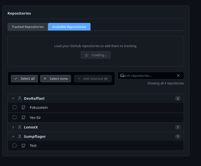
Task: Click the Select none button
Action: point(56,79)
